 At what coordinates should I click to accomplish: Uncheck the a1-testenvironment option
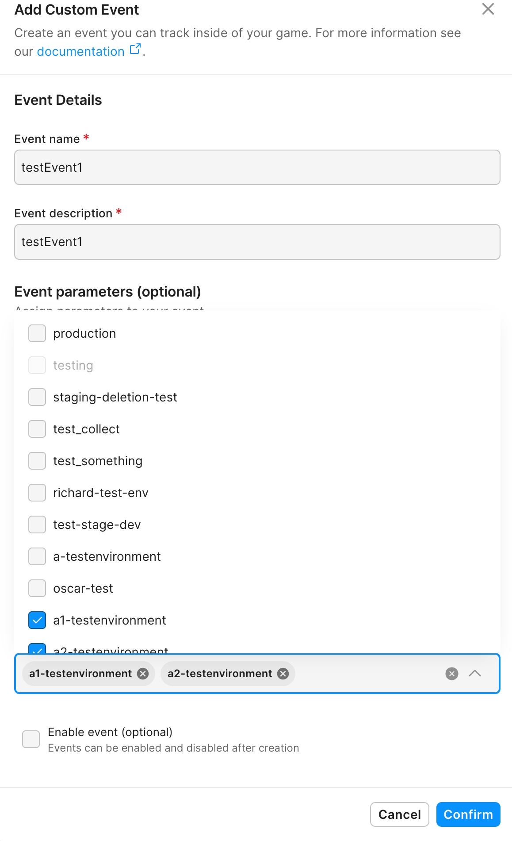click(x=37, y=620)
